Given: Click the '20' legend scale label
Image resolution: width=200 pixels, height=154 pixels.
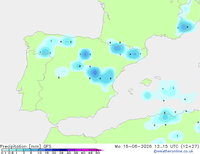Looking at the screenshot, I should coord(54,153).
